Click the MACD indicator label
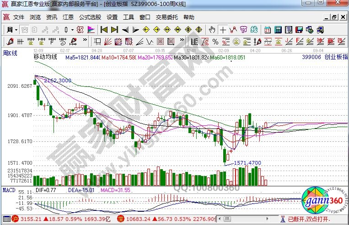Image resolution: width=349 pixels, height=225 pixels. tap(9, 190)
